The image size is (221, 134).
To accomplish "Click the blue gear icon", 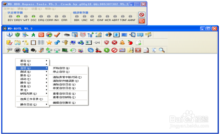I will pos(91,50).
